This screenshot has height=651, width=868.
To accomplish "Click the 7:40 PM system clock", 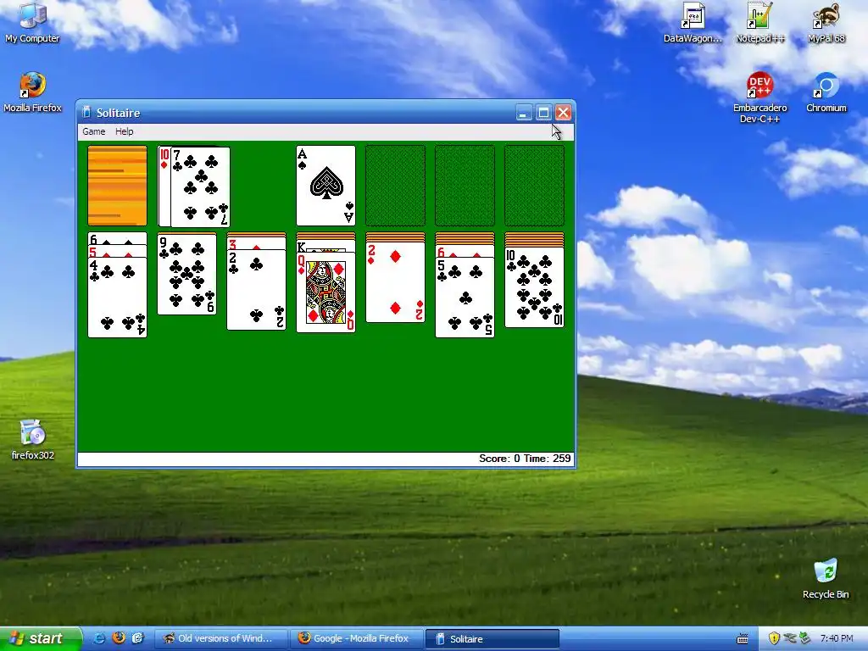I will [x=837, y=638].
